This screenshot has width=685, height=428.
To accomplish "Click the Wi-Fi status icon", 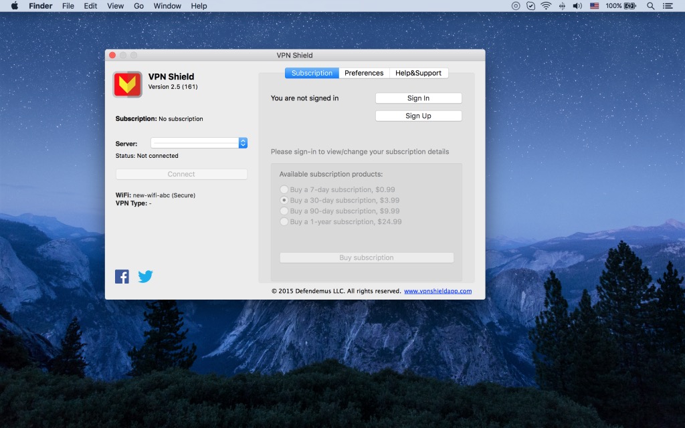I will coord(546,5).
